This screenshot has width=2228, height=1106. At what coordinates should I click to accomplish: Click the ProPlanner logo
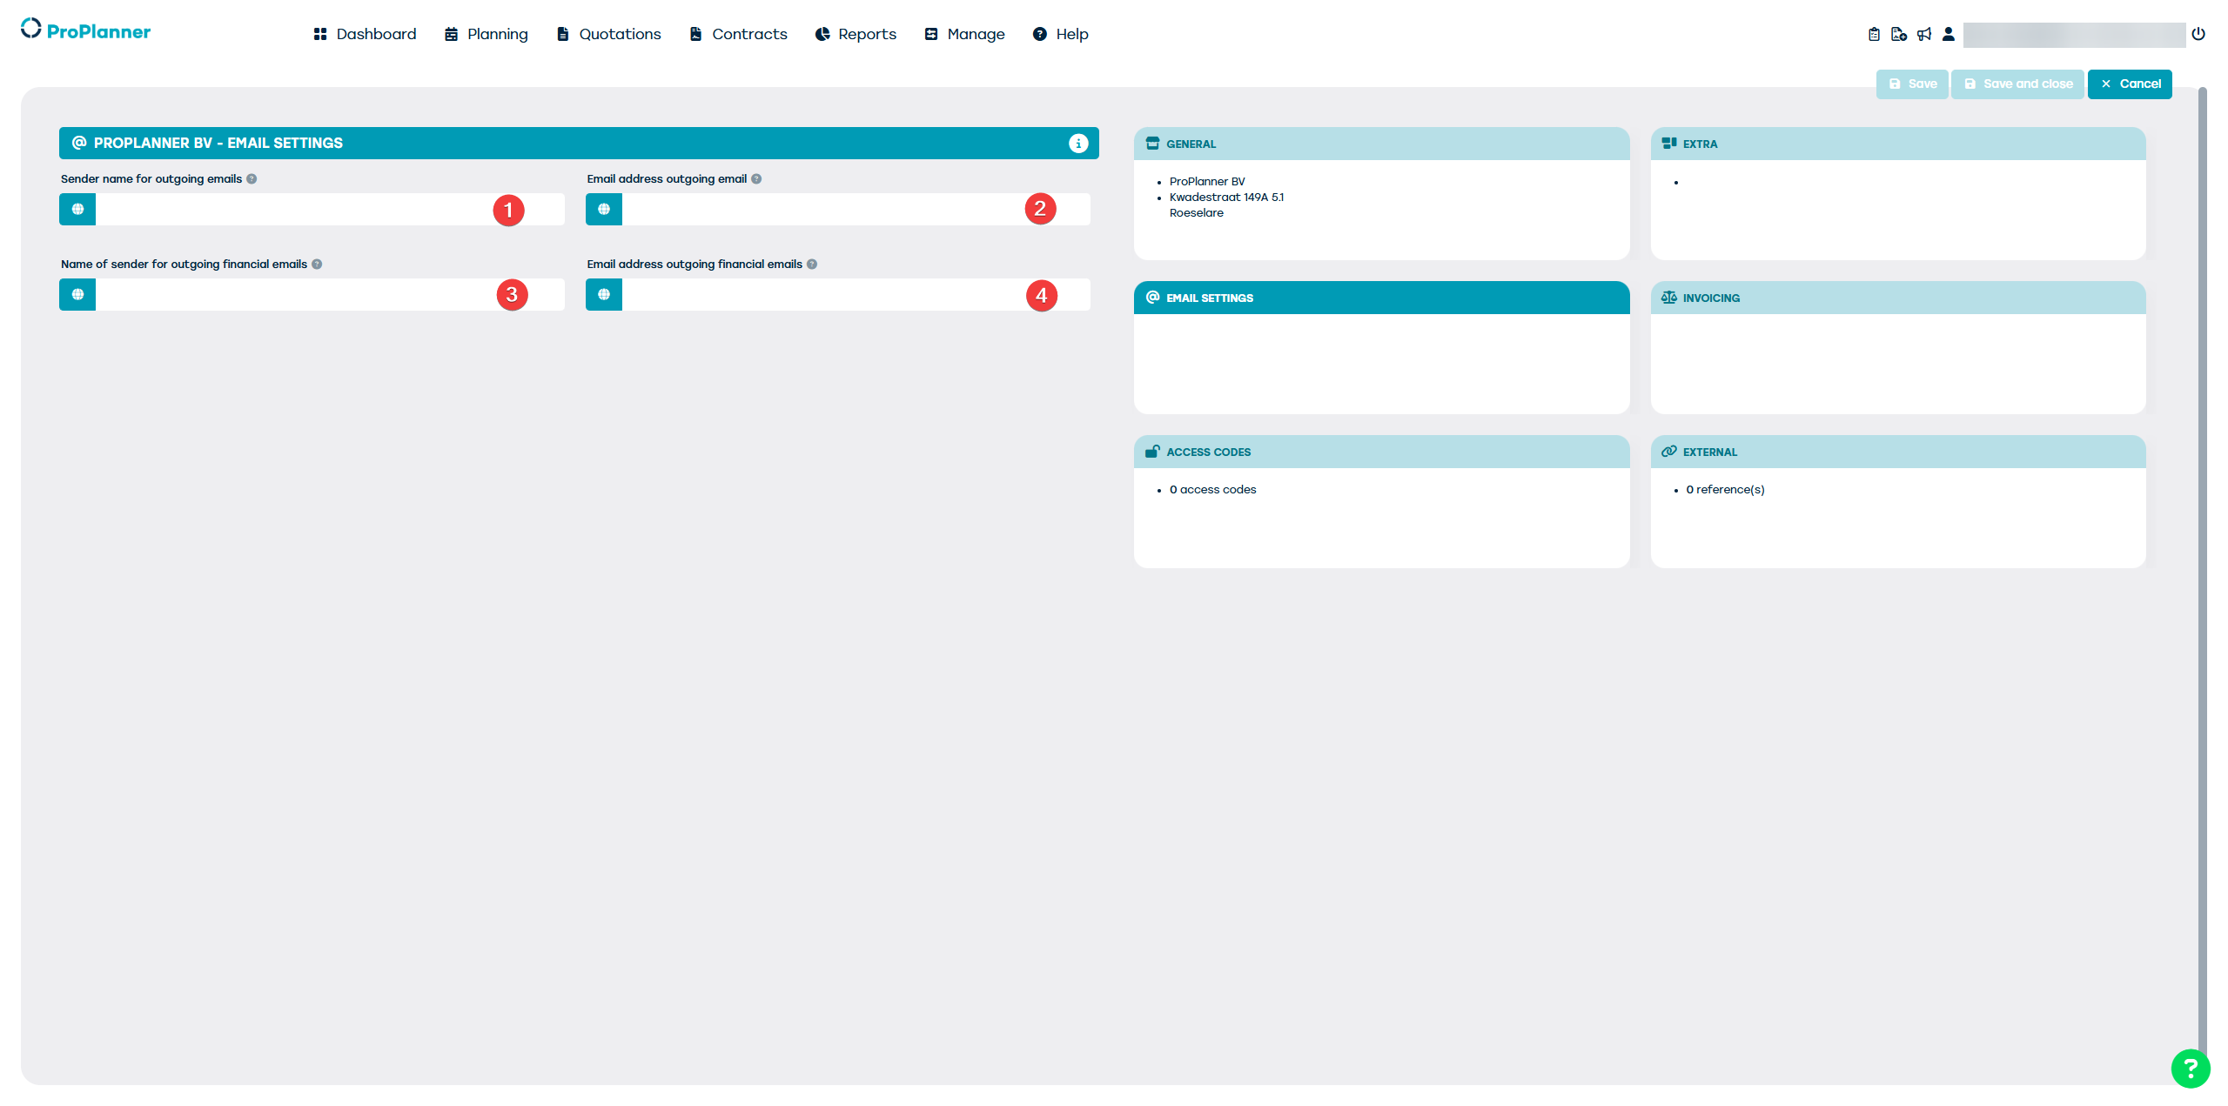pos(85,31)
